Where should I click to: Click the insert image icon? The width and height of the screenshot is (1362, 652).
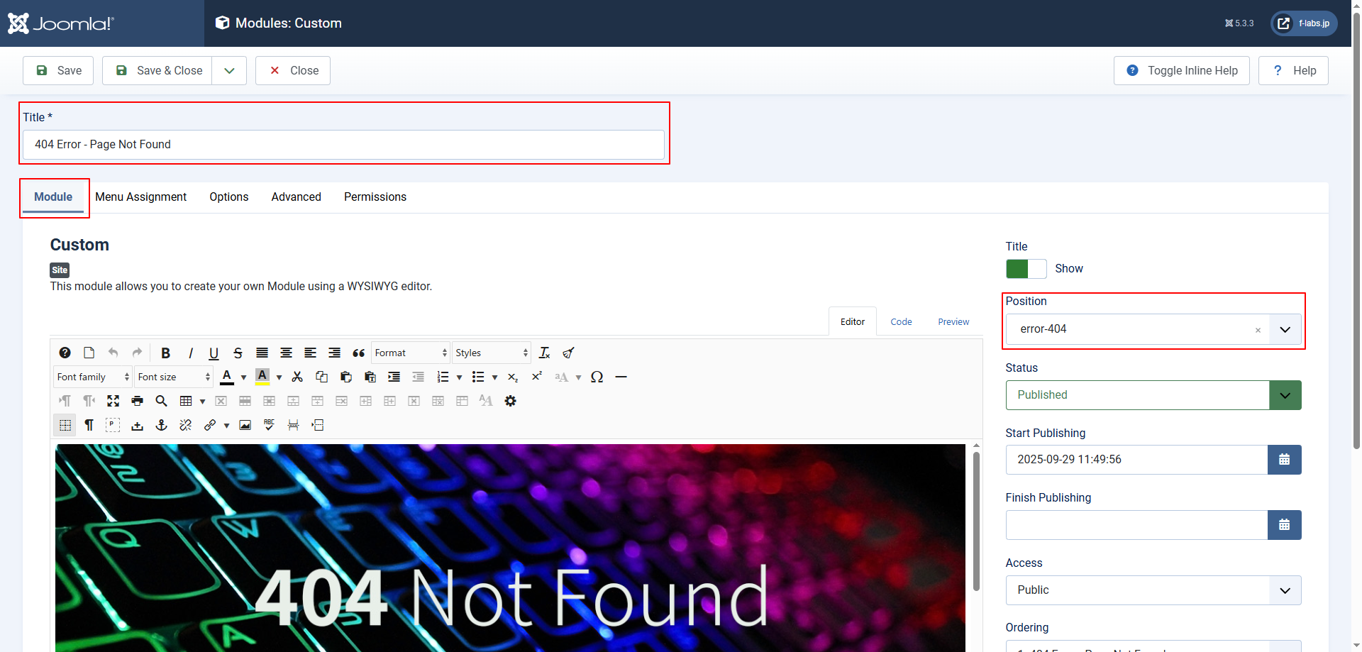[245, 426]
